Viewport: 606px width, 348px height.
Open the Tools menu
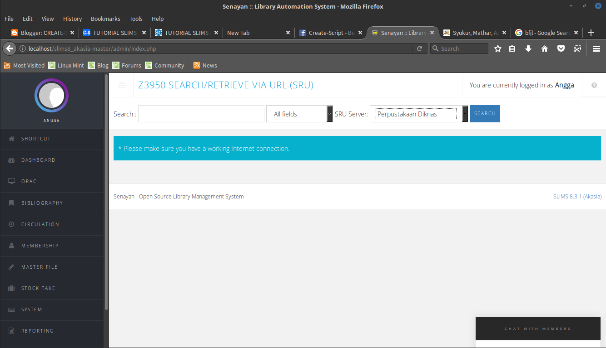point(136,19)
